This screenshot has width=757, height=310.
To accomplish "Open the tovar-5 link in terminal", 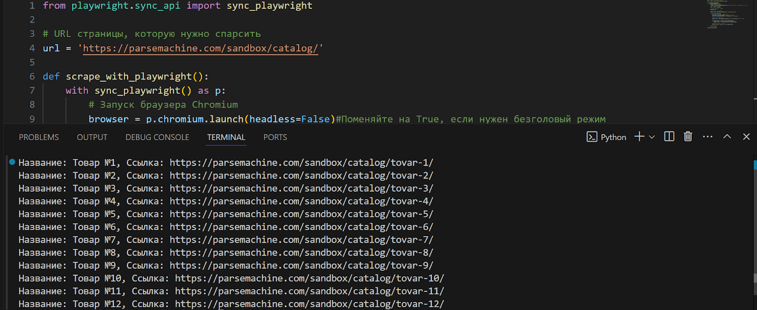I will click(x=301, y=214).
